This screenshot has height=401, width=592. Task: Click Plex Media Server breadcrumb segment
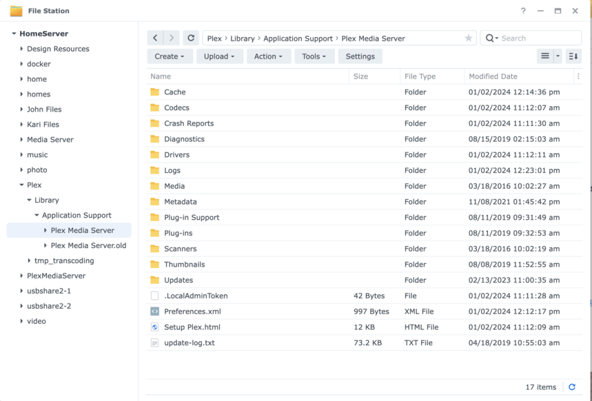pyautogui.click(x=373, y=39)
